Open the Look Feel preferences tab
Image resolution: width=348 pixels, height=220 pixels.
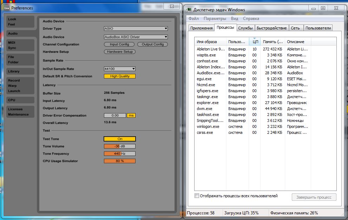click(20, 22)
